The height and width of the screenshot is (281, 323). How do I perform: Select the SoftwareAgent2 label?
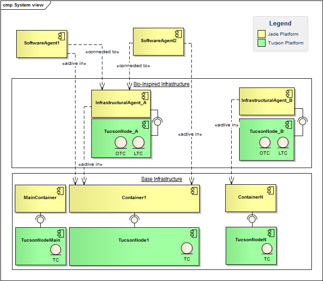point(158,41)
